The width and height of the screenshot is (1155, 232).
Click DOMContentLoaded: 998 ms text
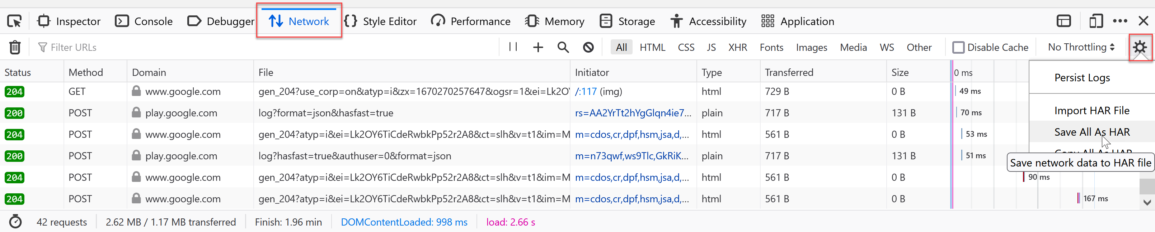(404, 222)
